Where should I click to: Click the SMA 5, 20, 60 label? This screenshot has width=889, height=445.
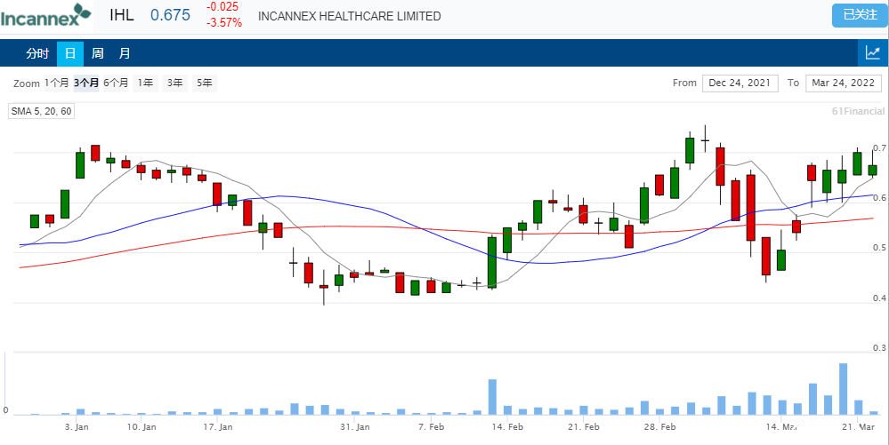[42, 111]
